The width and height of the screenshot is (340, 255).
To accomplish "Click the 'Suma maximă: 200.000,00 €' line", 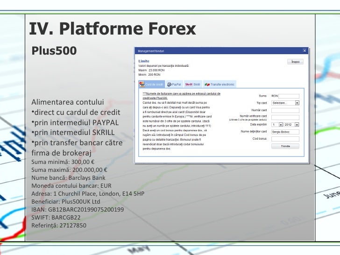I will click(x=70, y=170).
